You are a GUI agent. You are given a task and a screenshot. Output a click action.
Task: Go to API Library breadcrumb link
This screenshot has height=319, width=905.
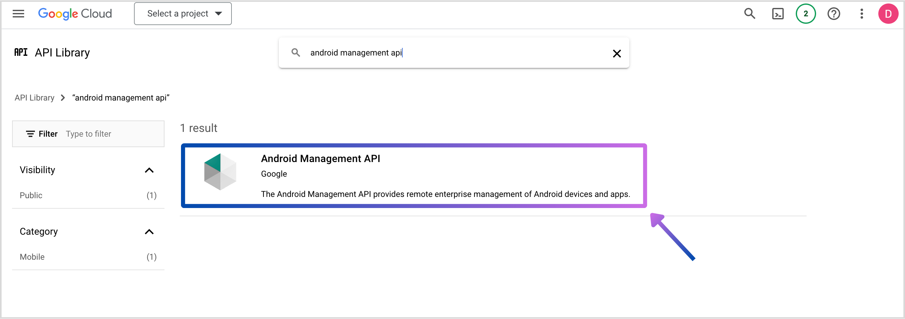[x=34, y=98]
